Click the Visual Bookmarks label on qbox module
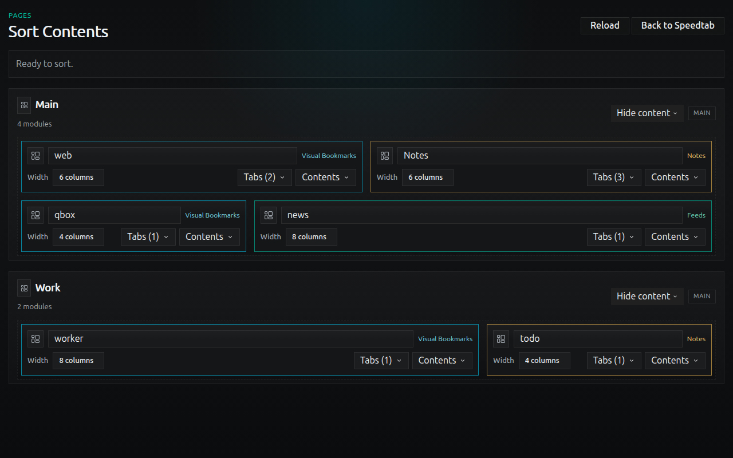This screenshot has width=733, height=458. [212, 215]
